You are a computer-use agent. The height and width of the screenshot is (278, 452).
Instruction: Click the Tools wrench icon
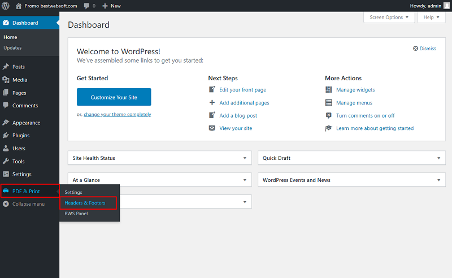6,161
